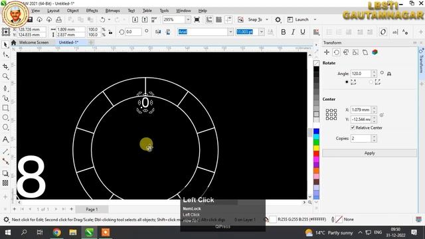Switch to the Welcome Screen tab
The width and height of the screenshot is (425, 239).
34,42
